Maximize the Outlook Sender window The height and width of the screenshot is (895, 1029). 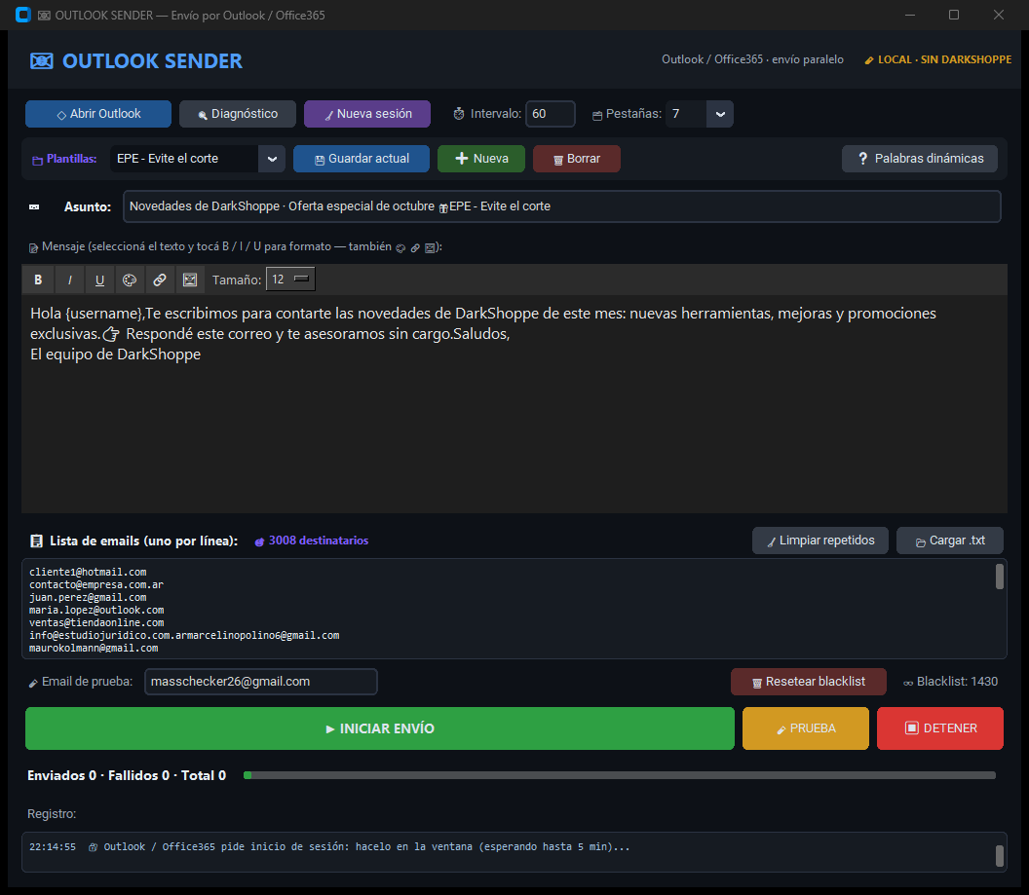click(x=954, y=15)
